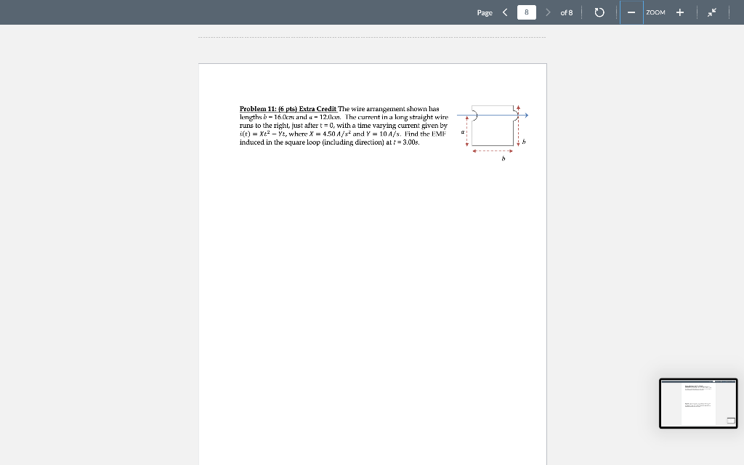Click the page overview thumbnail

(698, 403)
